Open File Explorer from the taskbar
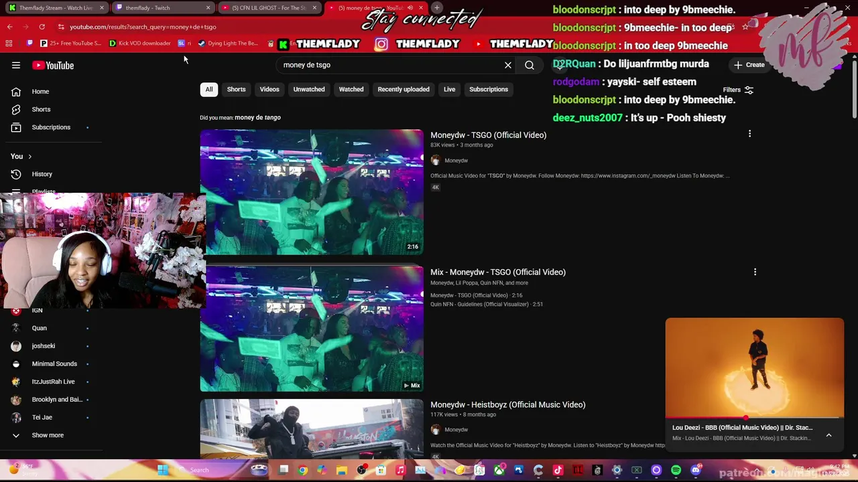This screenshot has height=482, width=858. 341,470
